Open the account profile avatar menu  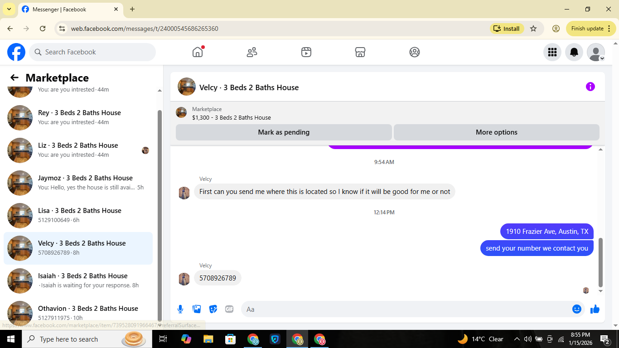click(596, 52)
